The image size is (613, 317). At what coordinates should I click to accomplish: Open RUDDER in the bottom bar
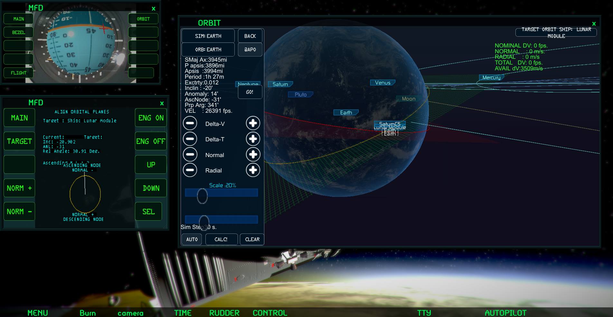coord(224,313)
